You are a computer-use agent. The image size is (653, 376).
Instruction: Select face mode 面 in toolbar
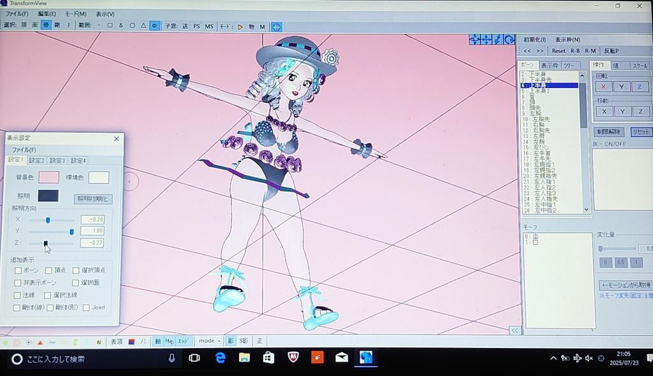click(35, 25)
